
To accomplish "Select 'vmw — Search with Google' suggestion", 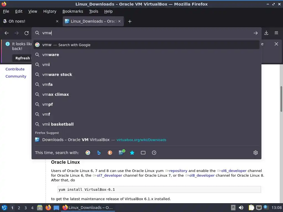I will pyautogui.click(x=146, y=45).
